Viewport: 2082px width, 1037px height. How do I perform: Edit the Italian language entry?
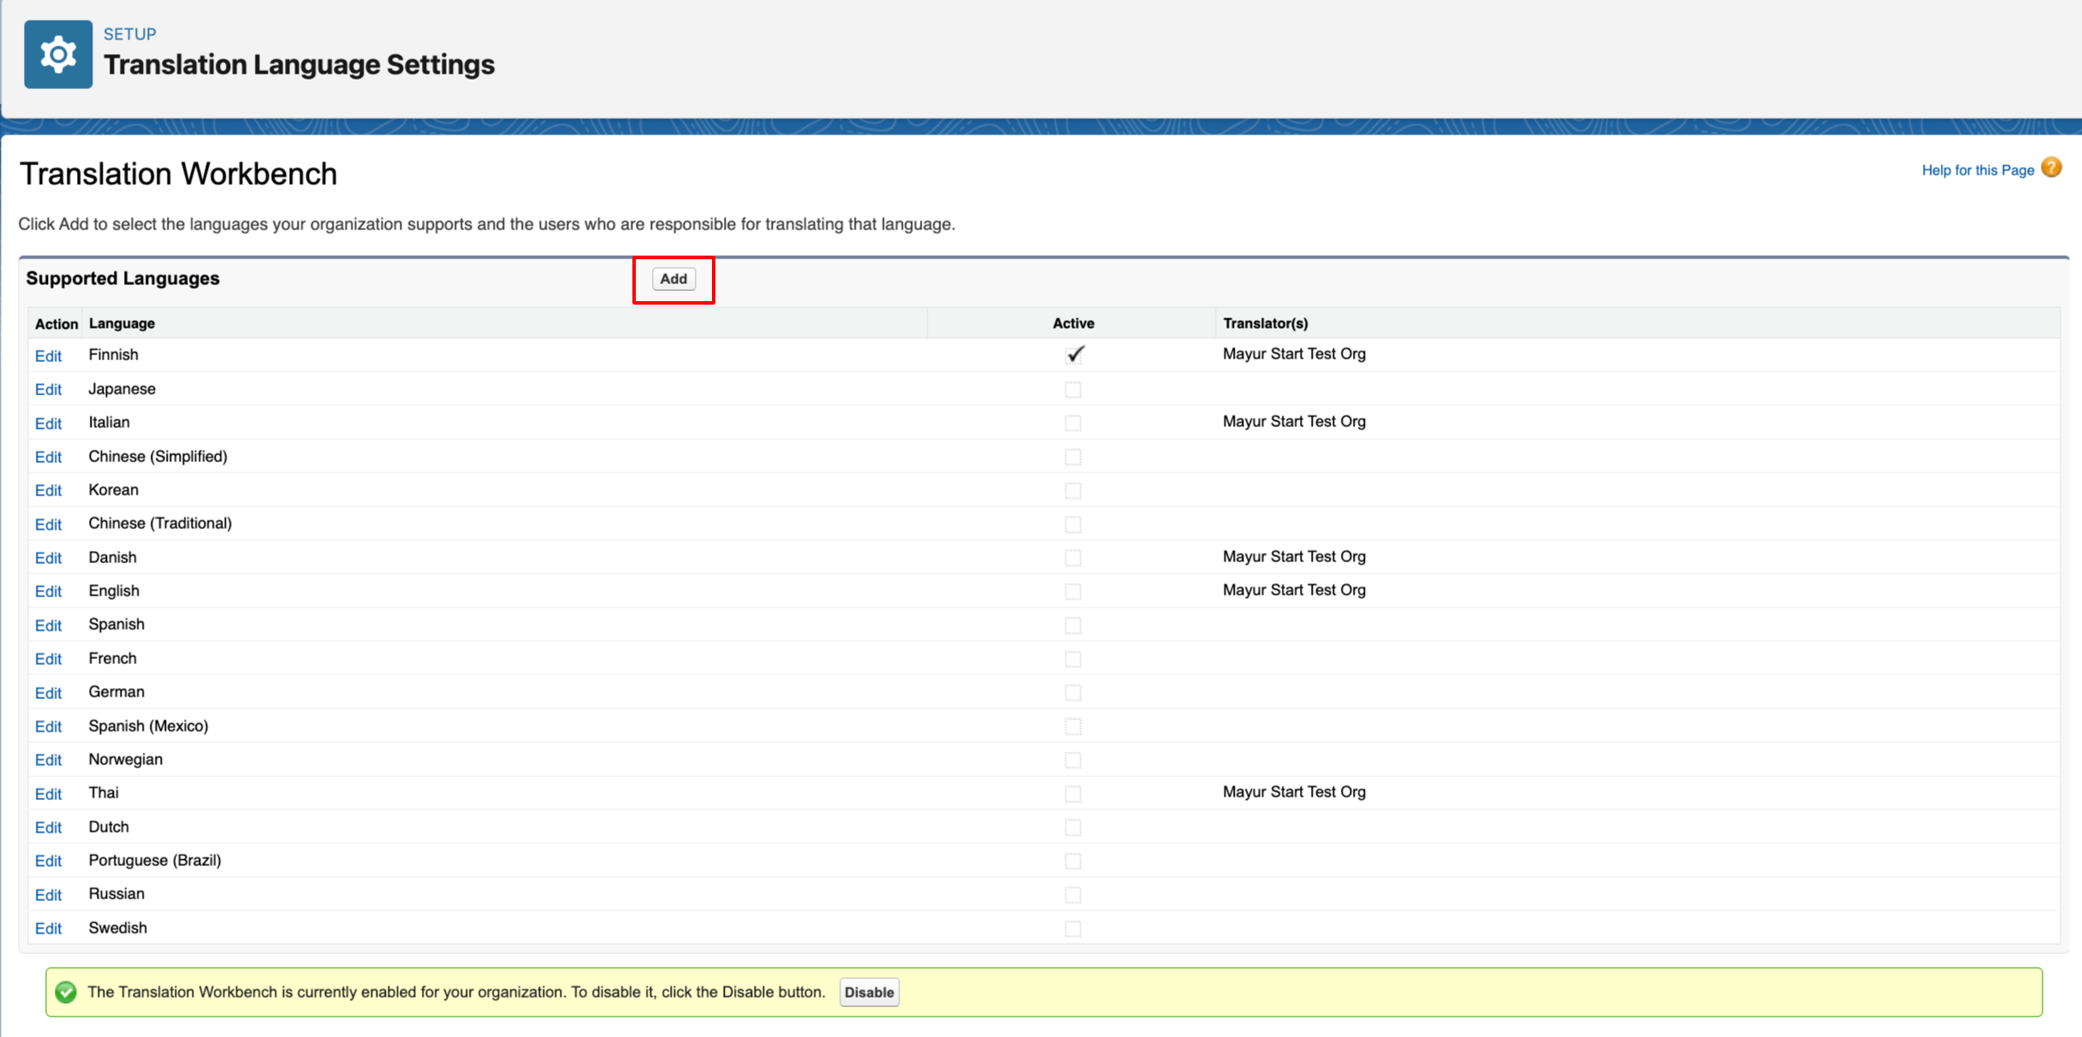[48, 424]
